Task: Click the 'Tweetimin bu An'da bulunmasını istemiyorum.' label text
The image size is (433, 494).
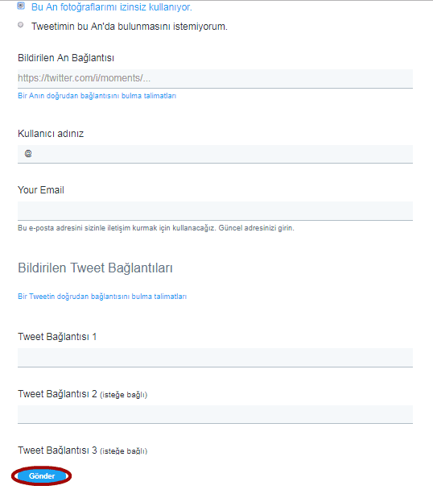Action: [130, 27]
